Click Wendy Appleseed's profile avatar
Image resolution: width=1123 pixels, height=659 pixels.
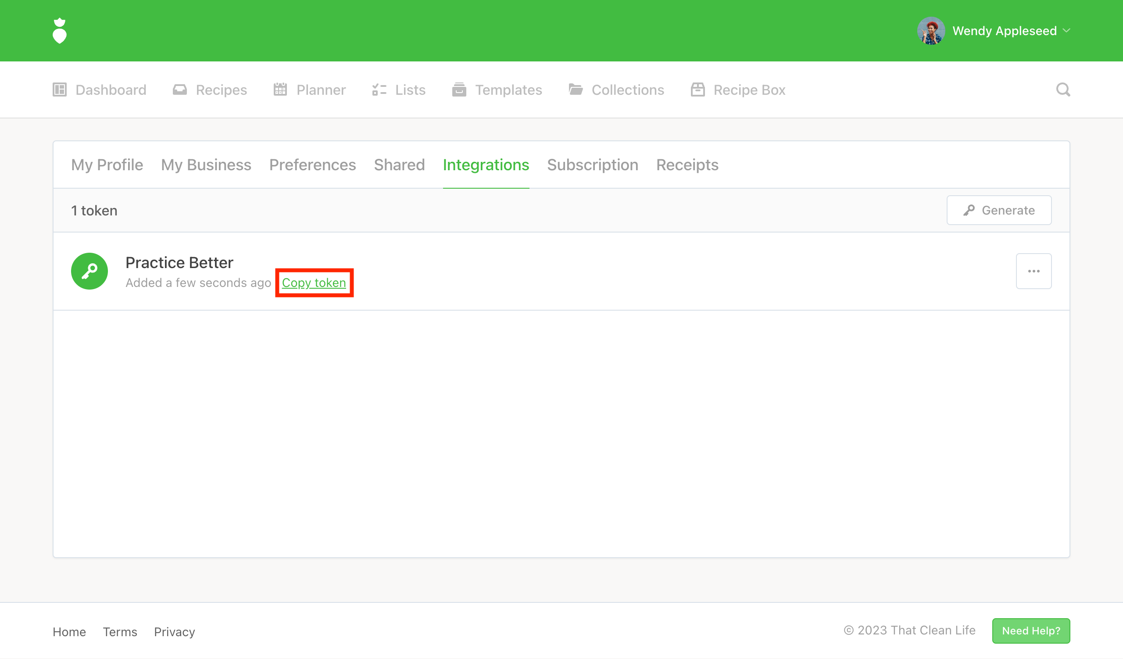pos(930,31)
